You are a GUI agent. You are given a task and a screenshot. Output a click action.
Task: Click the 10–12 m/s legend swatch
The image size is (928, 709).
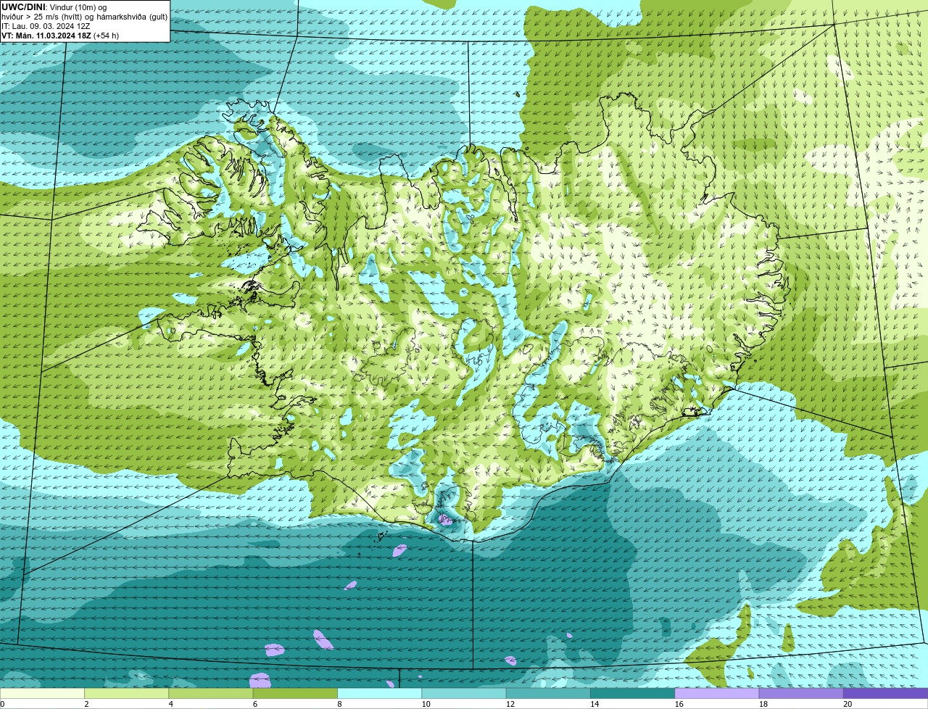(464, 694)
